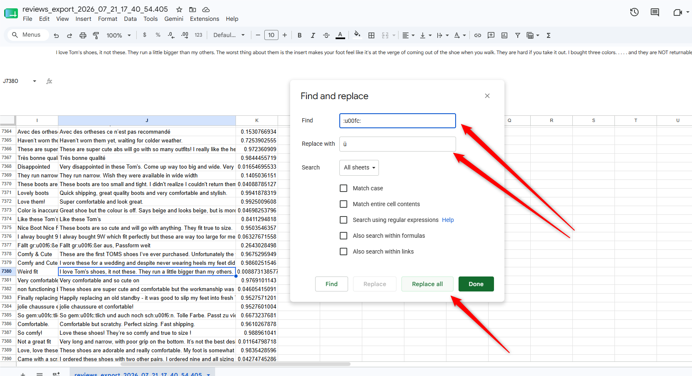This screenshot has height=376, width=692.
Task: Open the zoom 100% dropdown
Action: (x=119, y=35)
